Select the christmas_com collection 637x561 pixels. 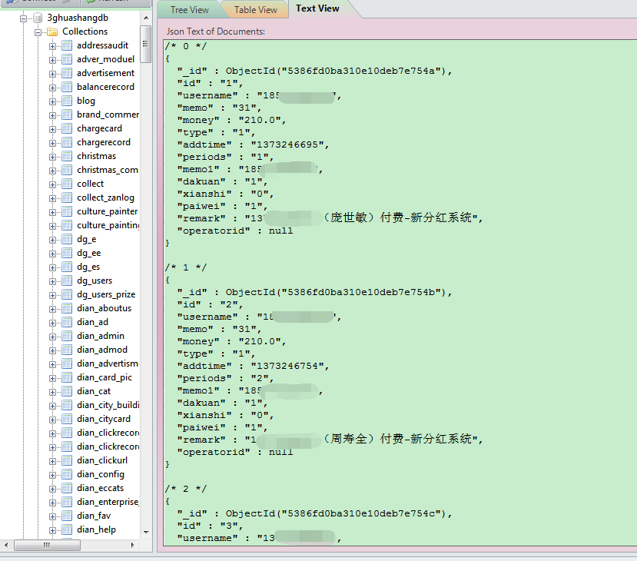click(108, 170)
